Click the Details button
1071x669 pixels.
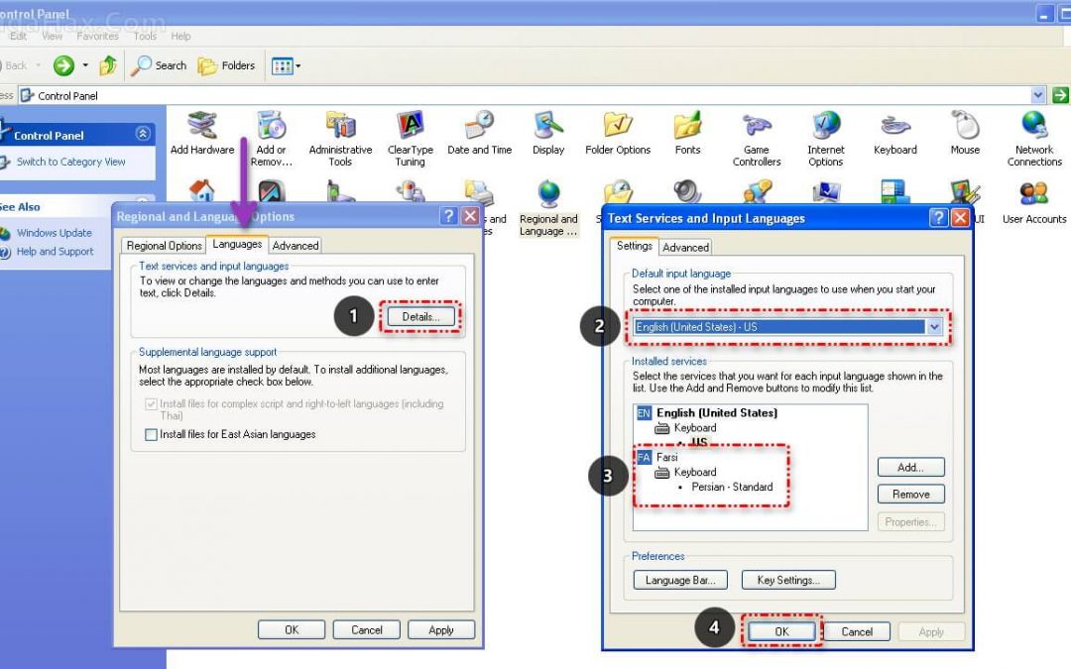[x=420, y=317]
